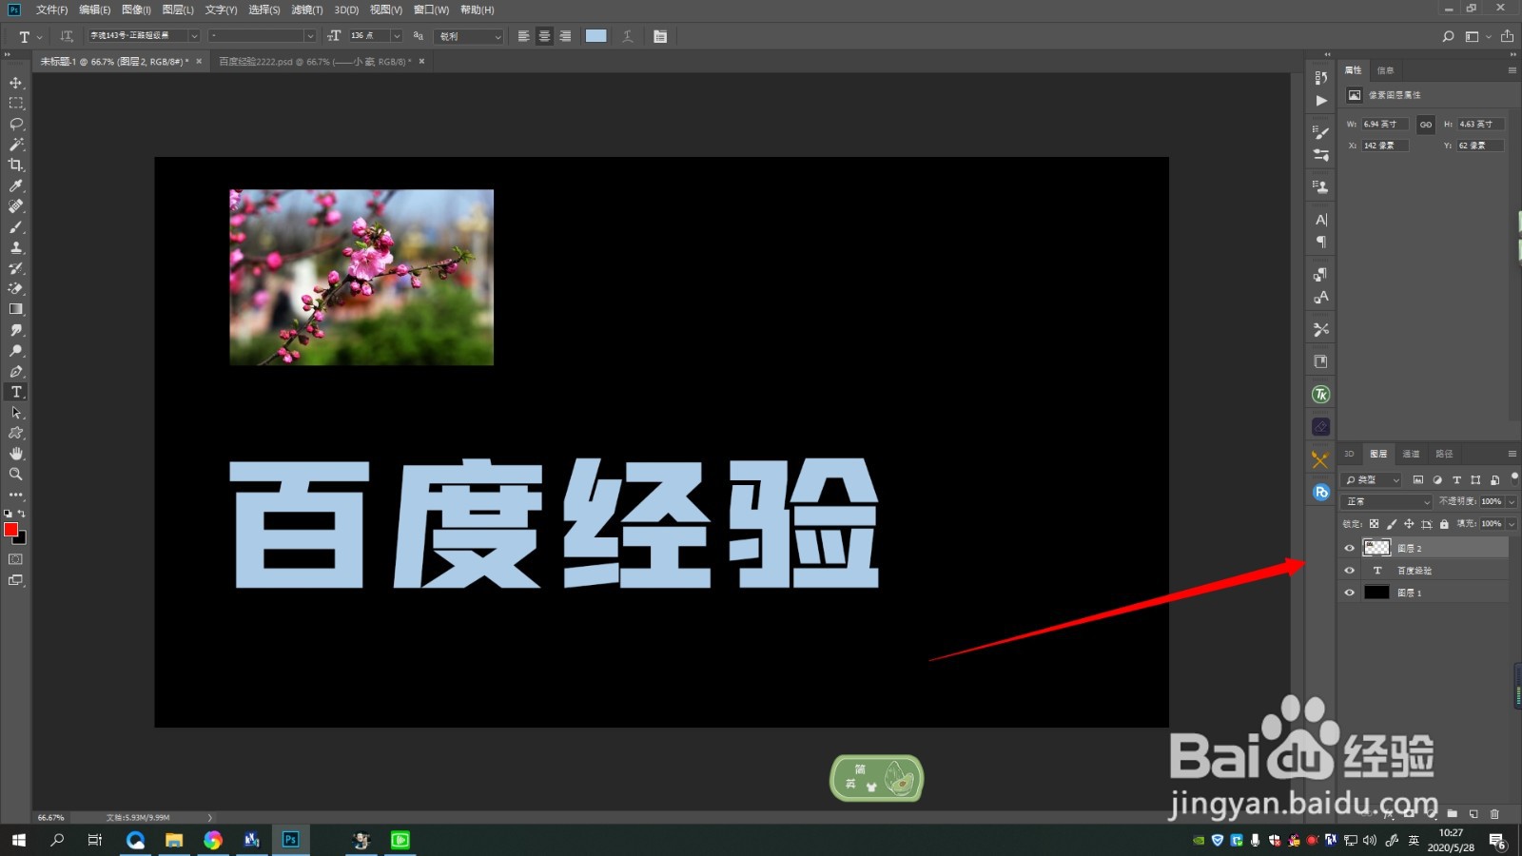Align text left

click(523, 36)
